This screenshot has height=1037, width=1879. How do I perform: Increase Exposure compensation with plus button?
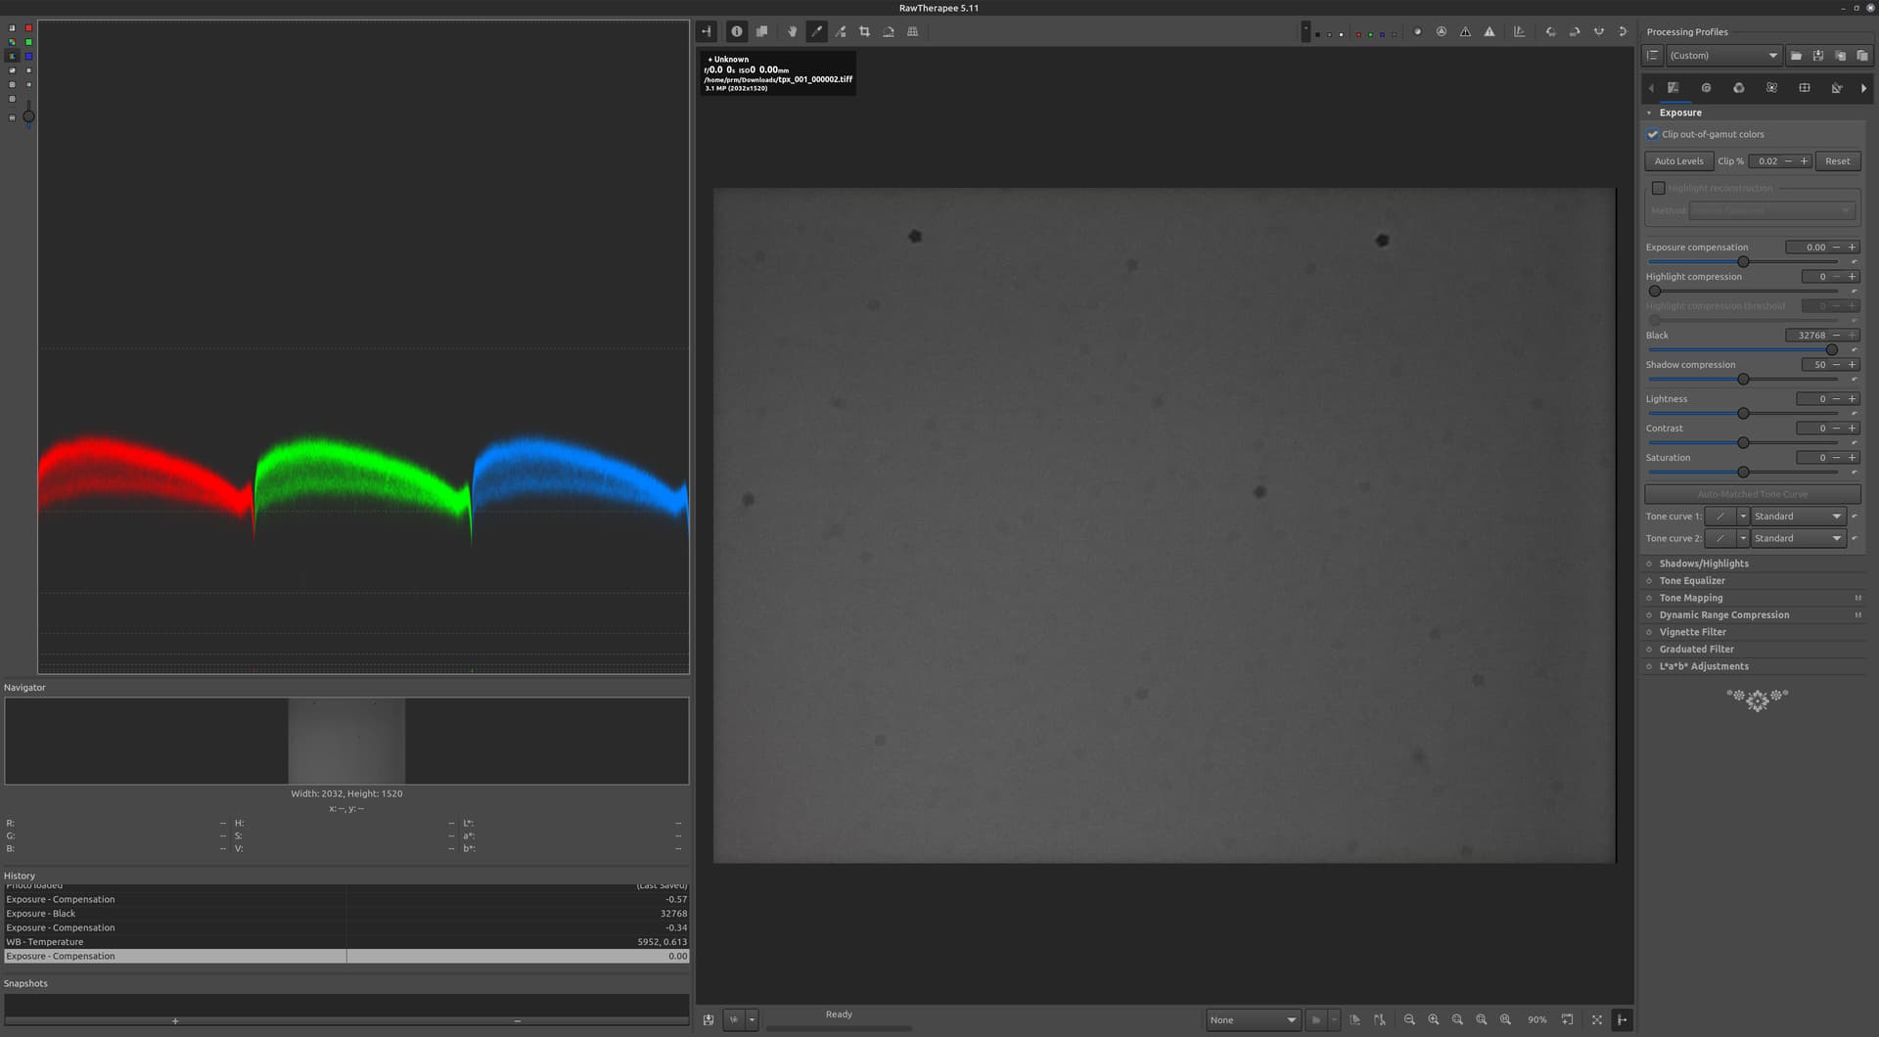point(1852,248)
